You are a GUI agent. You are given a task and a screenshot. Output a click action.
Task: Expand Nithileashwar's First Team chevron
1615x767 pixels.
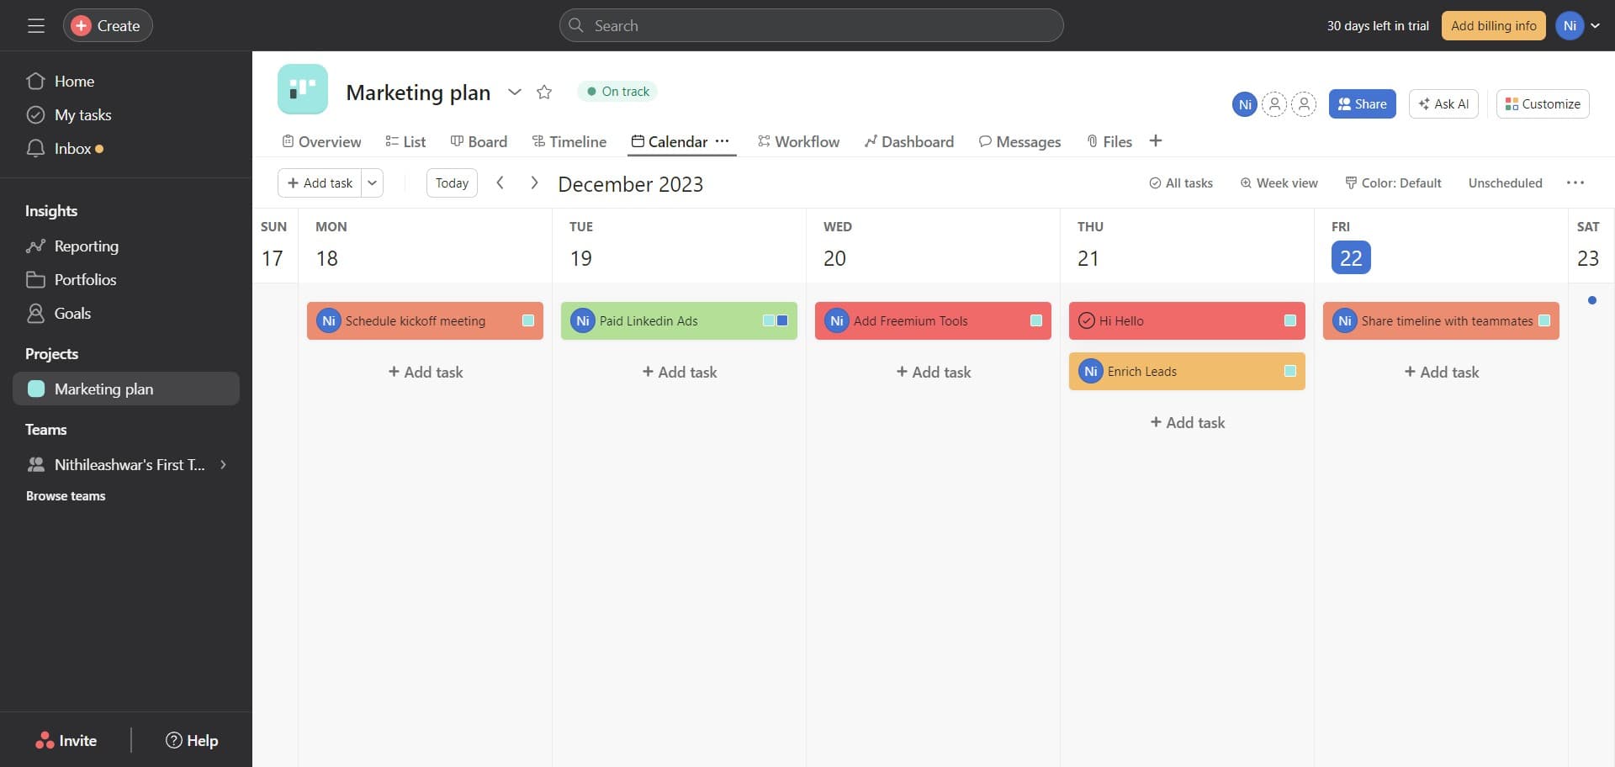[x=223, y=464]
